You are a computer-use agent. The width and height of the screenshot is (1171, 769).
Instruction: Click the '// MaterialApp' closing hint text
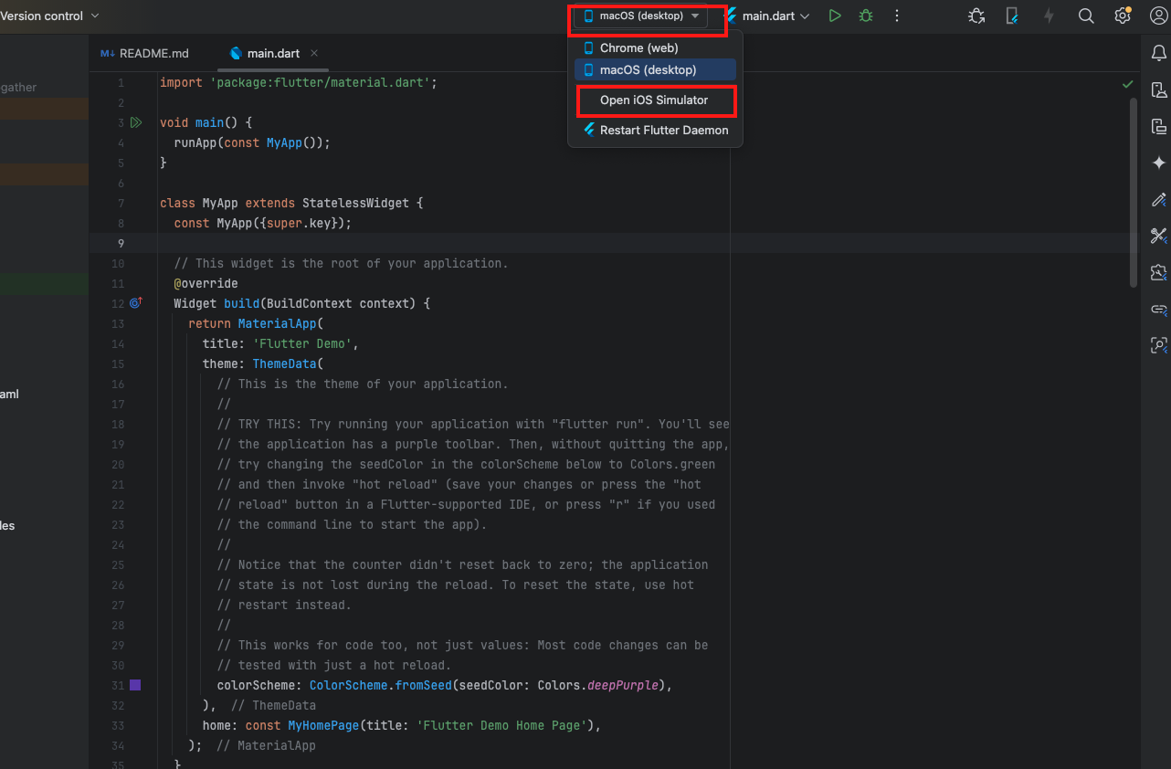pyautogui.click(x=266, y=745)
